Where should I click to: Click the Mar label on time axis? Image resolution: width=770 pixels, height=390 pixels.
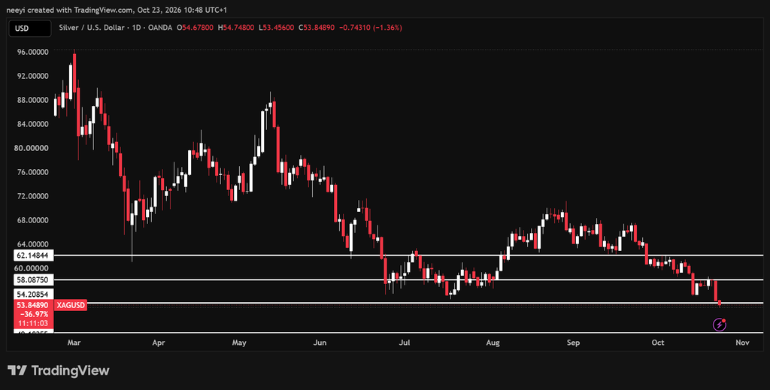tap(74, 343)
